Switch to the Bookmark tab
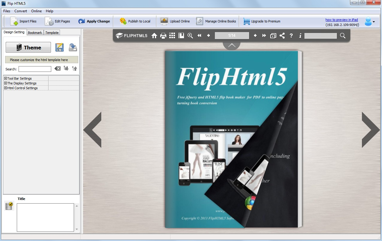382x241 pixels. point(35,33)
